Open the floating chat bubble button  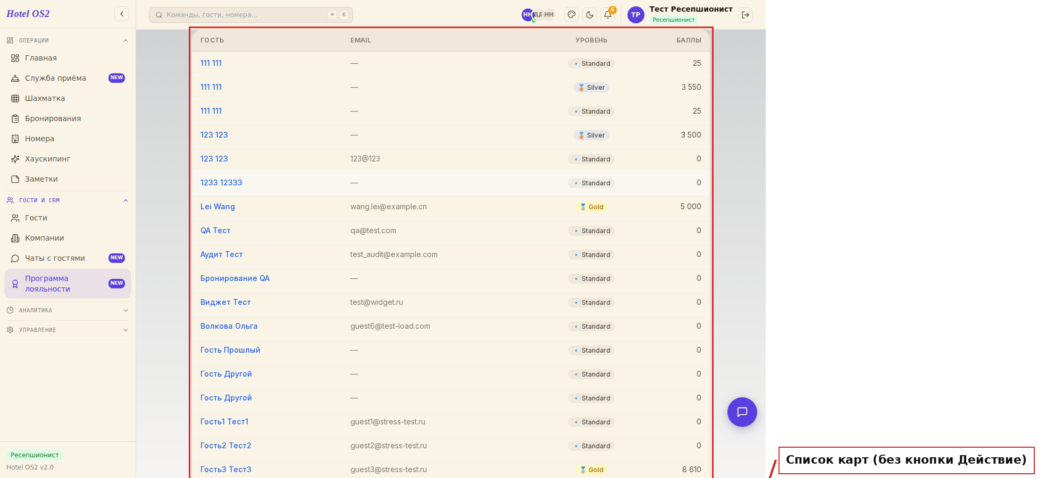point(742,412)
